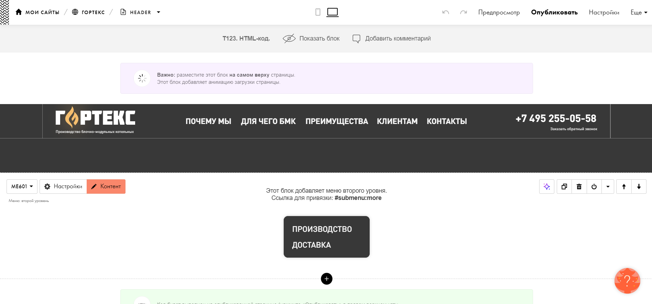Open block Настройки with gear icon
The width and height of the screenshot is (652, 304).
(63, 187)
